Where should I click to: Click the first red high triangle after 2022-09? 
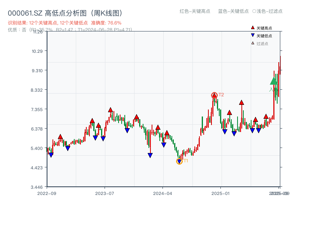pos(60,137)
